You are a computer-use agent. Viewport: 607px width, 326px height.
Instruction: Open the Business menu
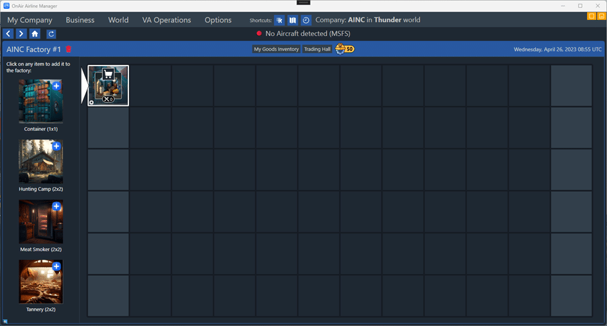click(80, 20)
